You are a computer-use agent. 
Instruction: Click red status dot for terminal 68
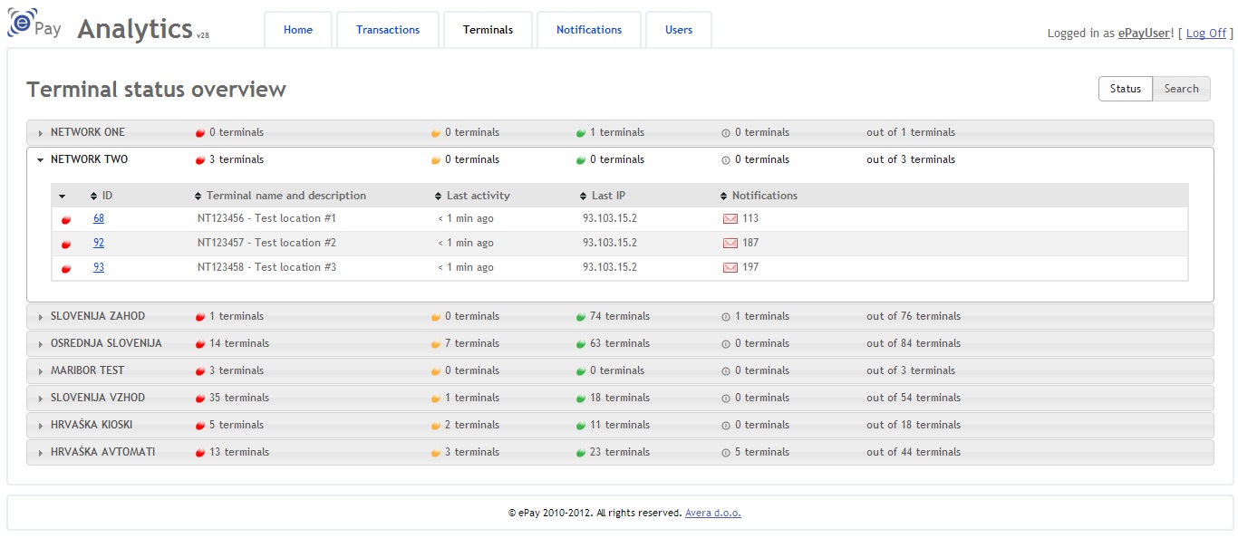[66, 219]
